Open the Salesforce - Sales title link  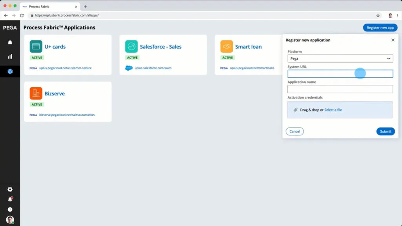tap(161, 47)
